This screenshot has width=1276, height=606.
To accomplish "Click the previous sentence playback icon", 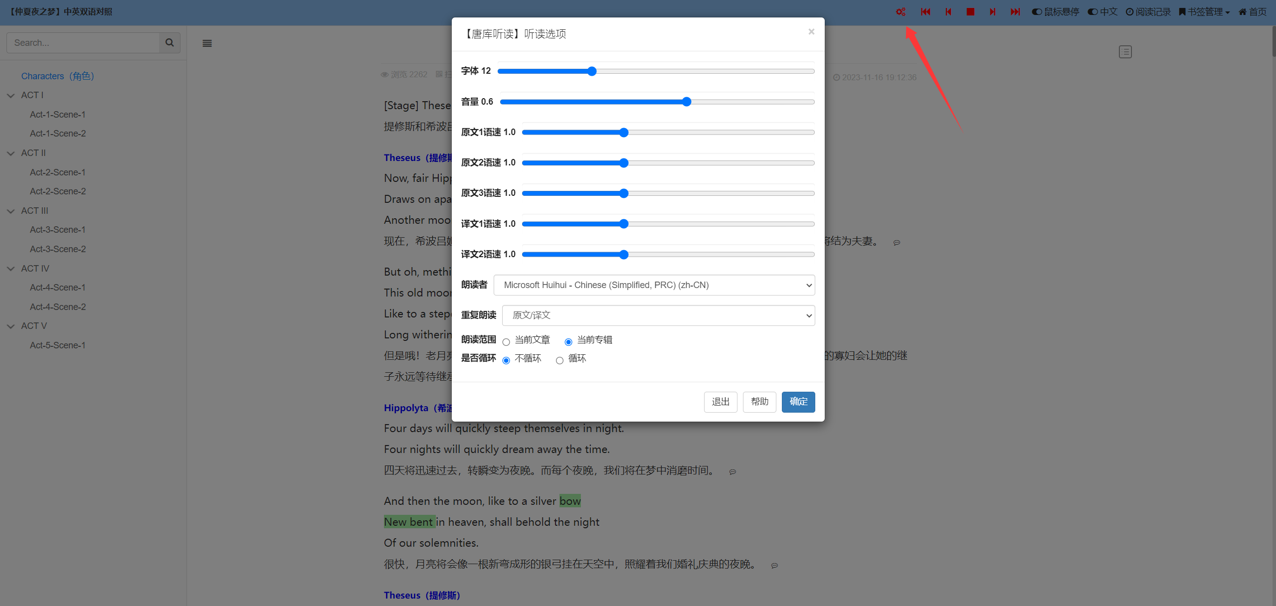I will tap(948, 11).
